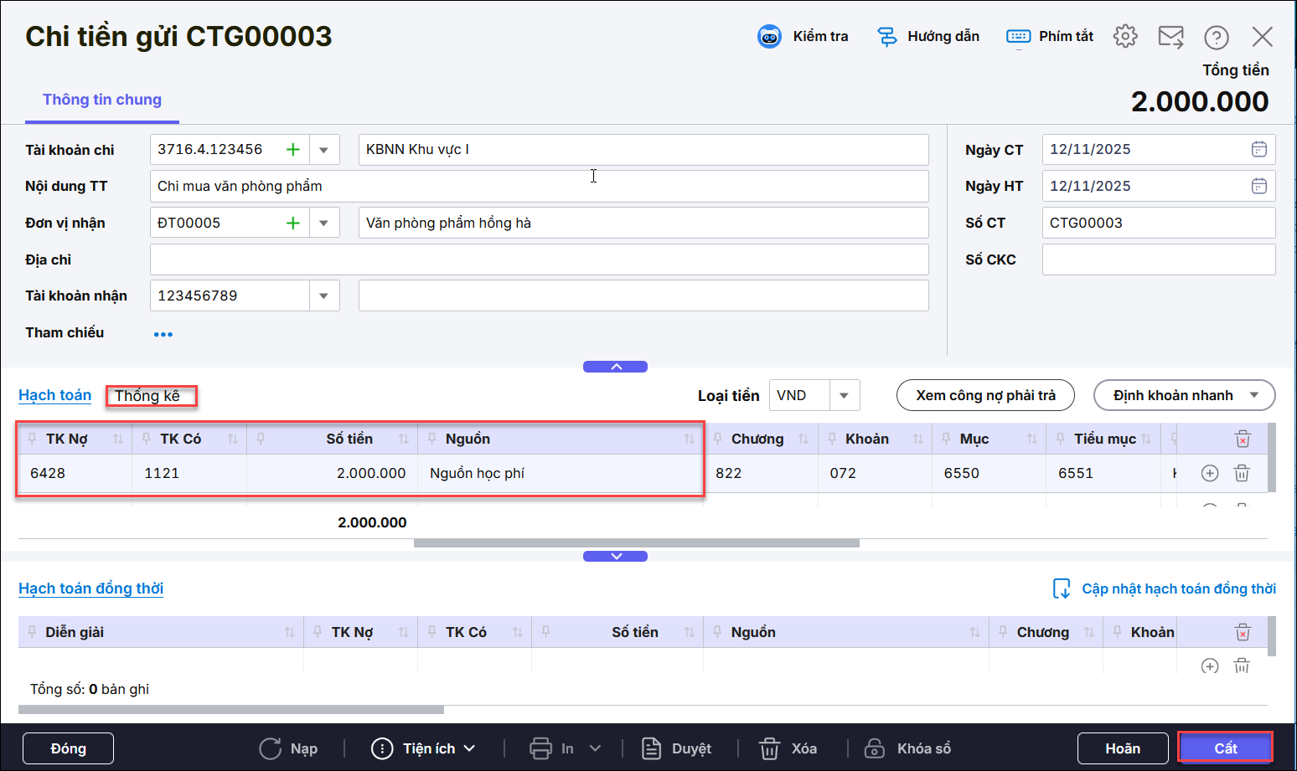Image resolution: width=1297 pixels, height=771 pixels.
Task: Click the Nội dung TT text field
Action: coord(538,186)
